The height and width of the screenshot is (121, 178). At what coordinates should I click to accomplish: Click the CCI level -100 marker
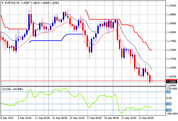[169, 104]
